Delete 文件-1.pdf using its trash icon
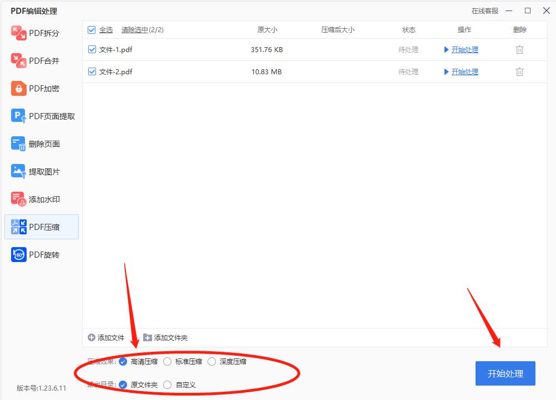This screenshot has height=400, width=556. [x=519, y=49]
